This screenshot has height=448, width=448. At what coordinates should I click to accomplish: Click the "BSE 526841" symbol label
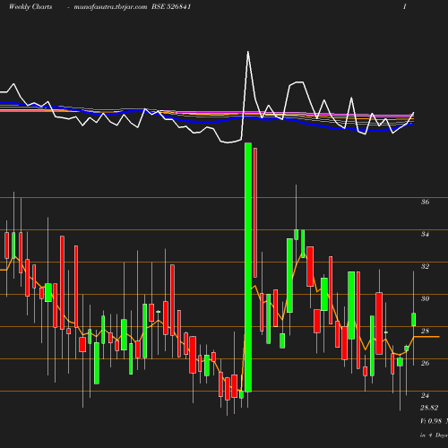click(171, 6)
